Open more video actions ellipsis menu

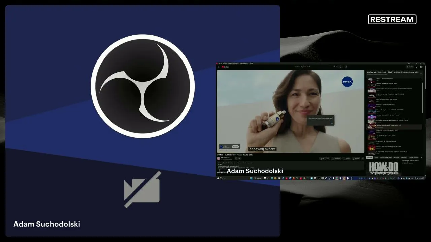[363, 158]
